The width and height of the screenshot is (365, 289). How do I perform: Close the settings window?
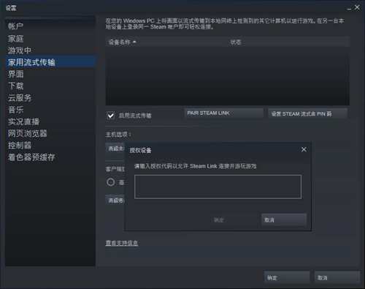pos(357,7)
